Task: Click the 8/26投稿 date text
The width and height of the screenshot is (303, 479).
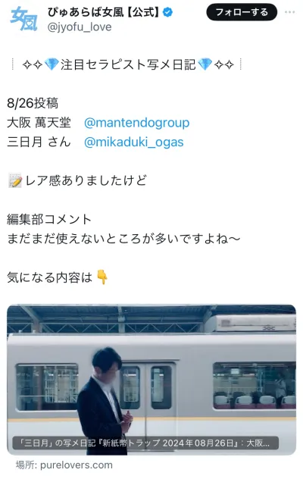Action: [x=33, y=103]
